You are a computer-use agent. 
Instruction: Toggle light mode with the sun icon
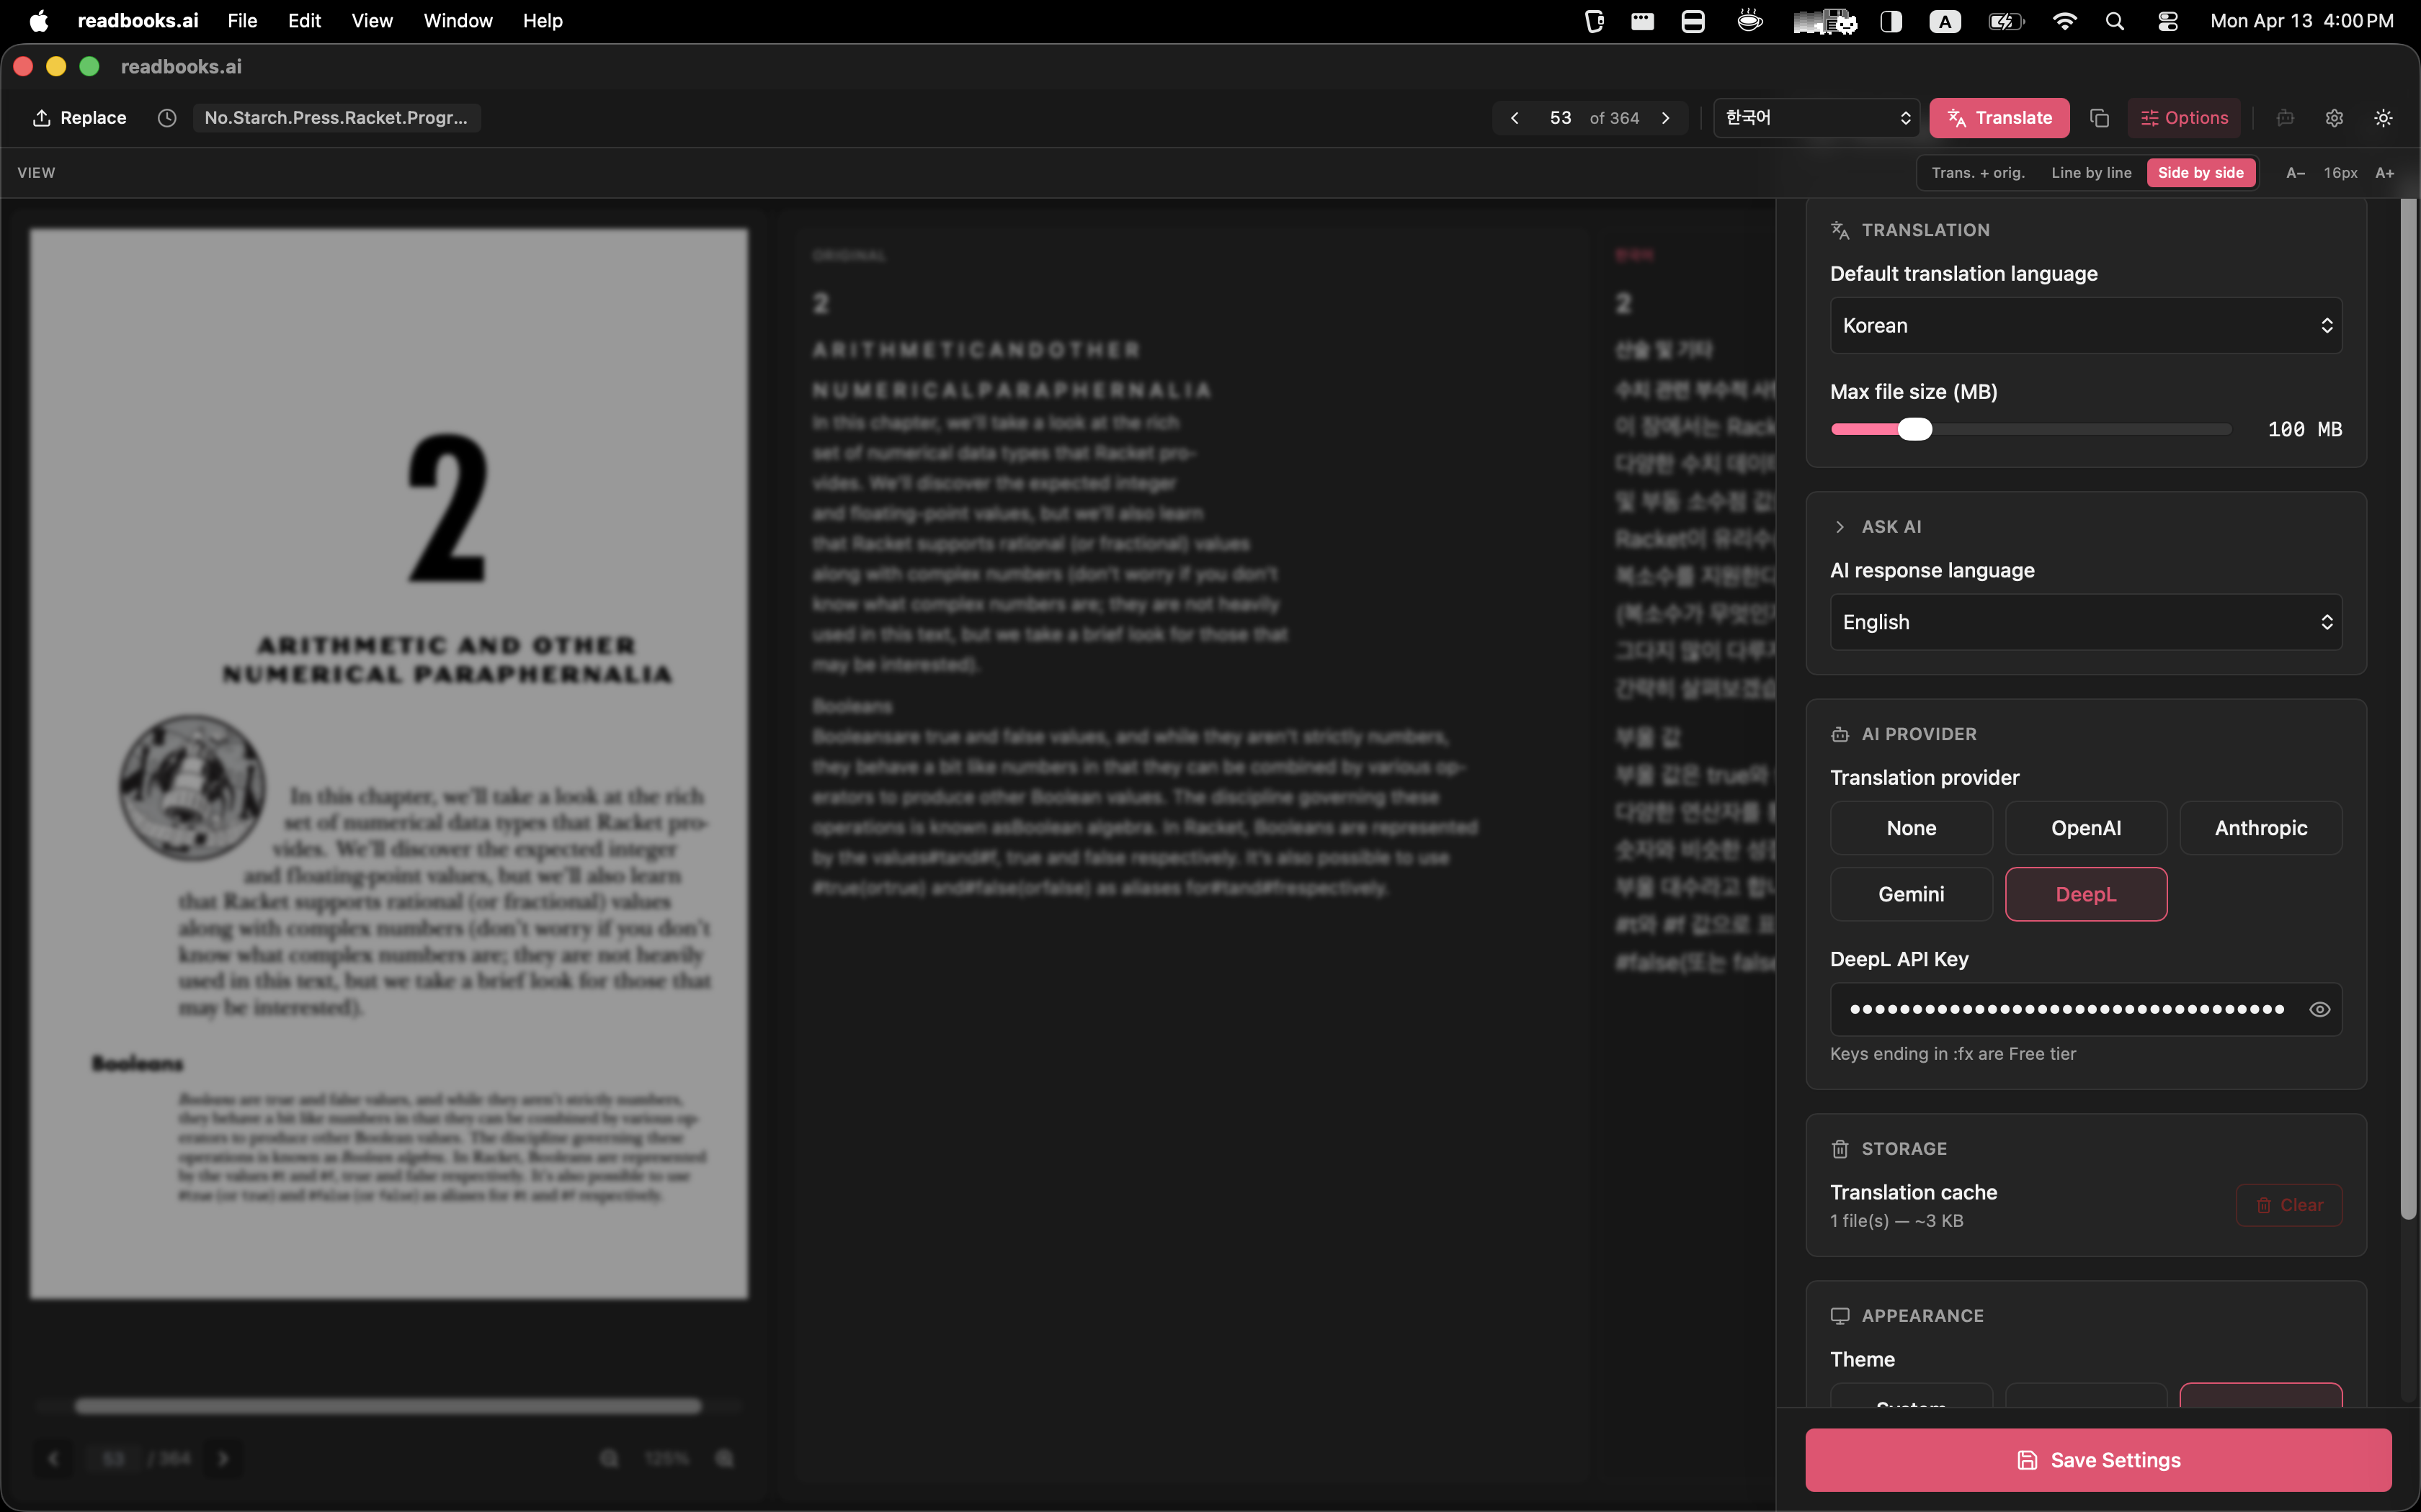[x=2382, y=117]
